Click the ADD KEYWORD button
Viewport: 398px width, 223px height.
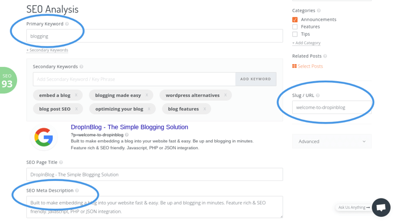[x=256, y=79]
